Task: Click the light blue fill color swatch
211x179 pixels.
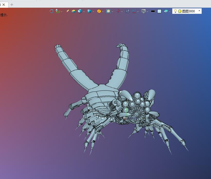Action: click(159, 11)
